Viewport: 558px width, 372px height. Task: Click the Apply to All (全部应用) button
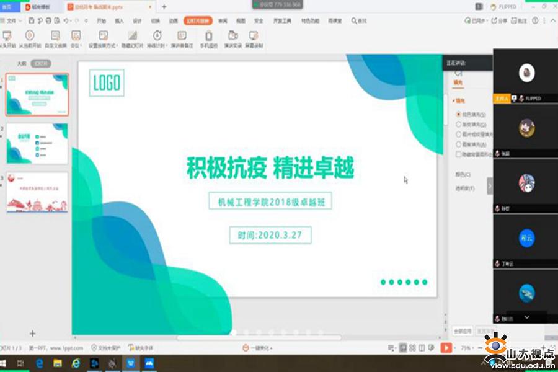[463, 331]
